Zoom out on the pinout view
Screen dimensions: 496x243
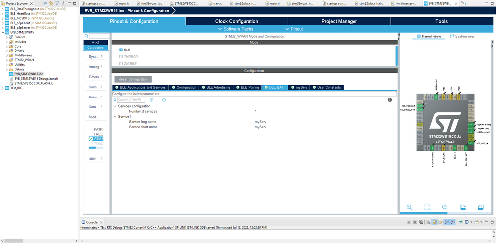[x=445, y=207]
